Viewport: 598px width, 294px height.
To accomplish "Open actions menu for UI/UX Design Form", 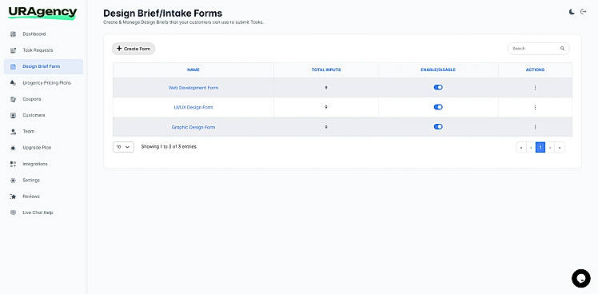I will click(535, 108).
